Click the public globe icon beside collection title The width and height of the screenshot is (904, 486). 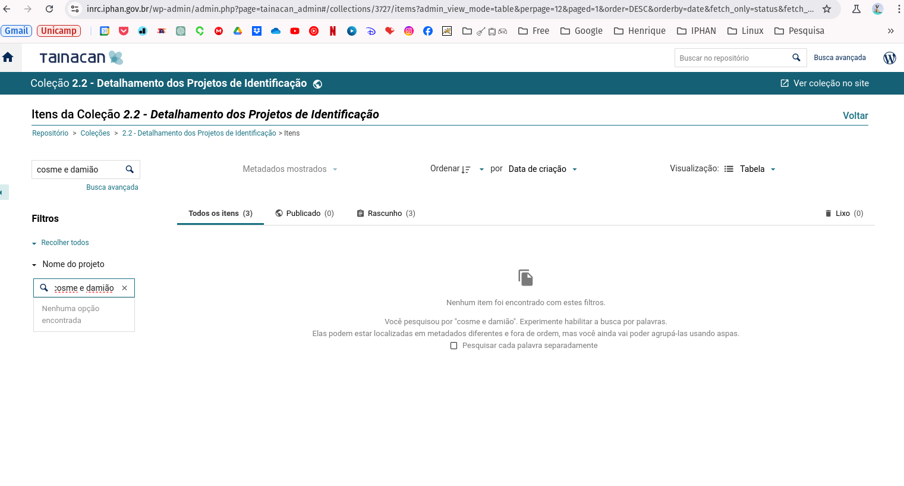317,84
